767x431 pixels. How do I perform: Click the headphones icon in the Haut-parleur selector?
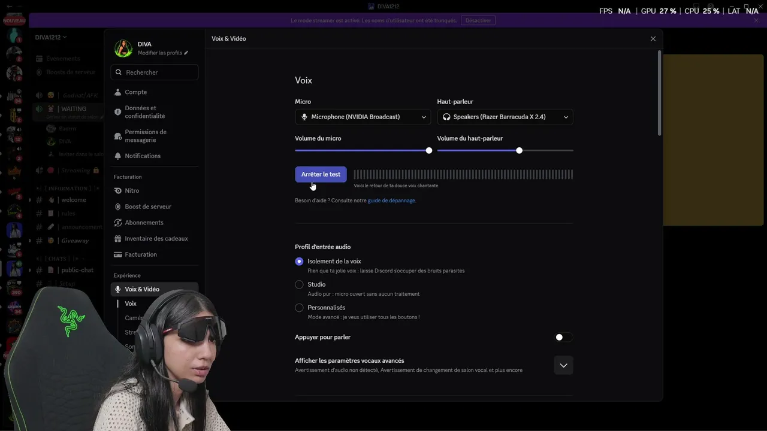click(446, 117)
